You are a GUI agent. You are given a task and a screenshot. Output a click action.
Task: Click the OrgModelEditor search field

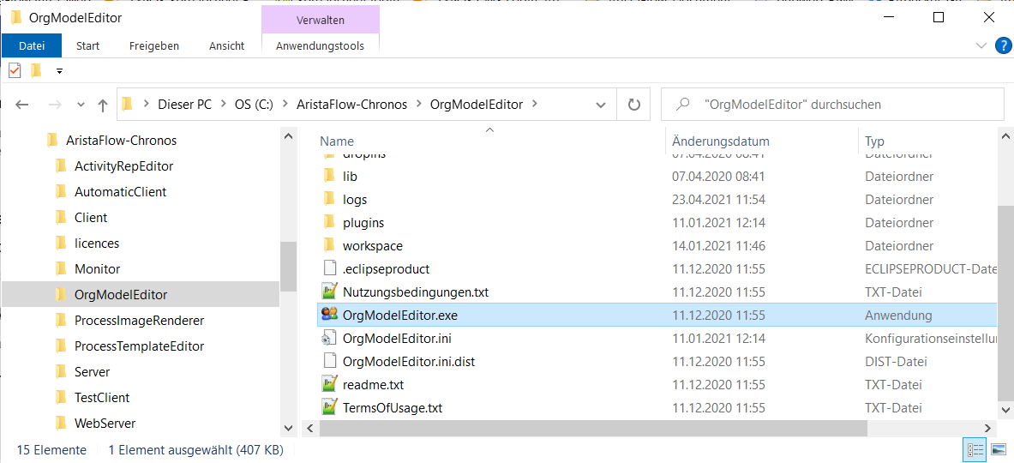tap(832, 104)
